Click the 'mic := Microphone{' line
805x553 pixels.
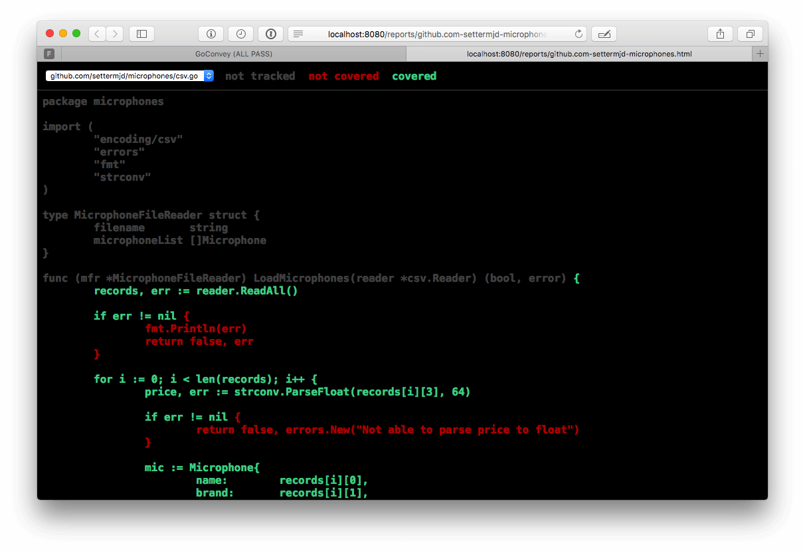[202, 468]
